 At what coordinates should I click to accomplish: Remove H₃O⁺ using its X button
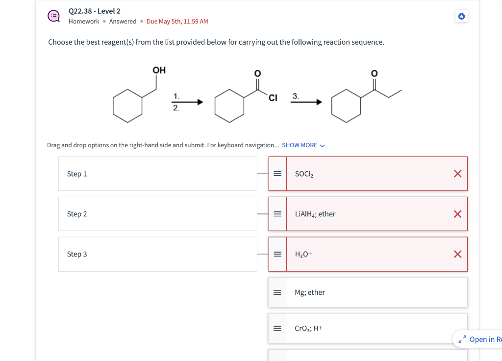click(x=457, y=254)
